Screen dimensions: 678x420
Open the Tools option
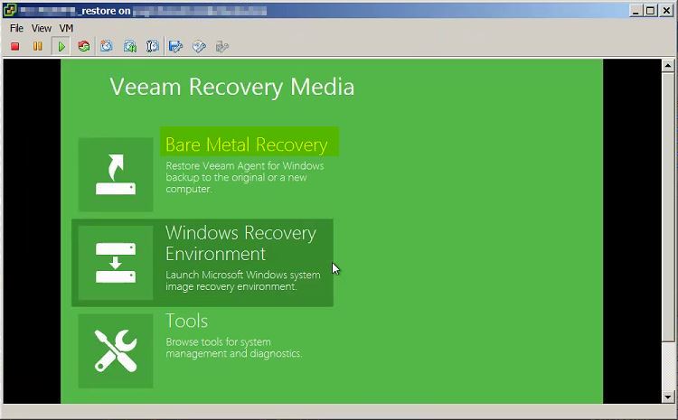pyautogui.click(x=187, y=321)
